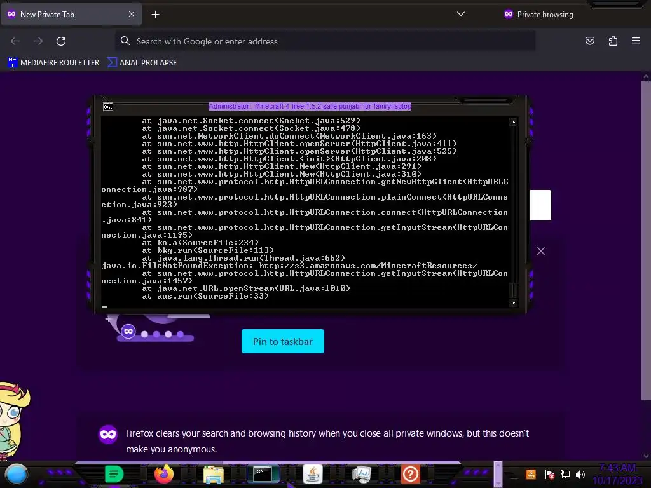The height and width of the screenshot is (488, 651).
Task: Click Java update tray icon
Action: [x=531, y=474]
